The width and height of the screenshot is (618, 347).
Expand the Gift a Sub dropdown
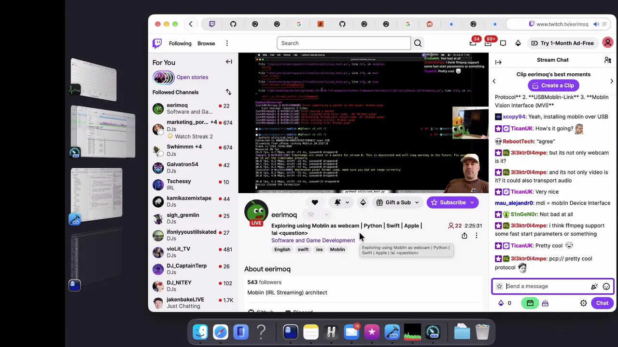pyautogui.click(x=417, y=202)
